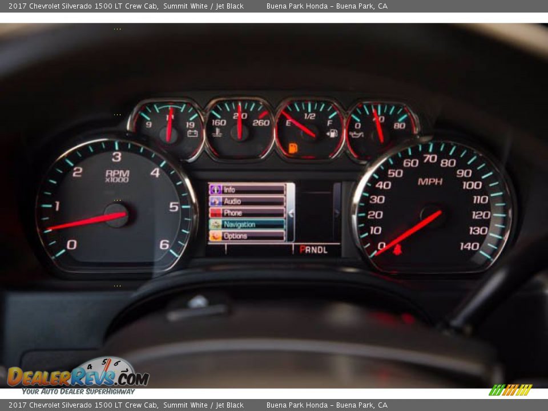
Task: Click the DealerRevs.com logo
Action: (78, 377)
